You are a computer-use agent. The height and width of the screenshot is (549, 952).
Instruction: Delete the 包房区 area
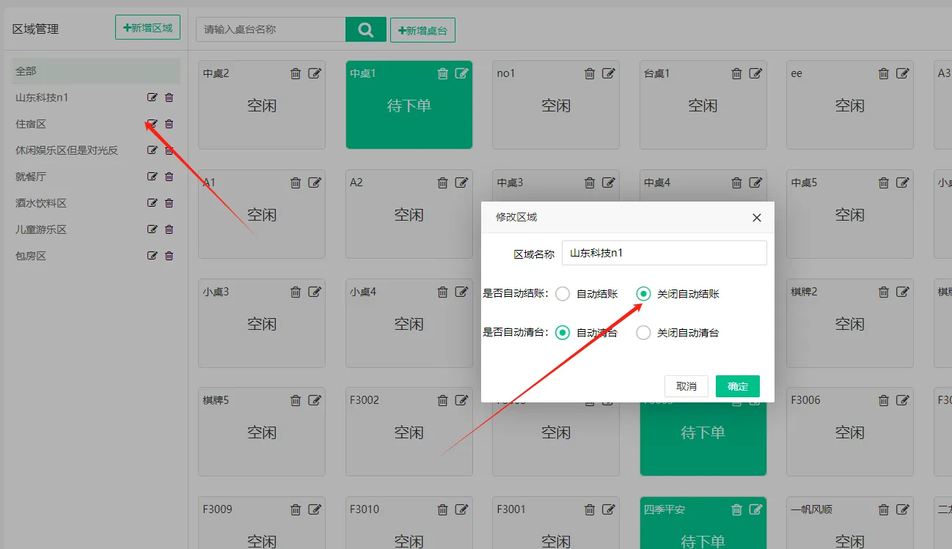coord(169,256)
